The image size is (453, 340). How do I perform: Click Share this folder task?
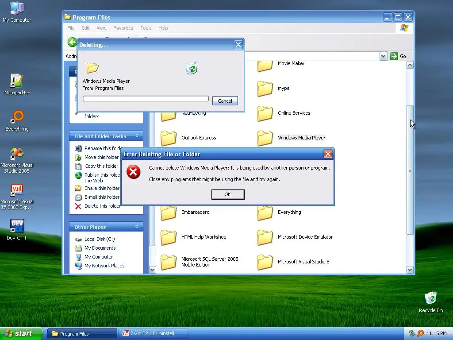(x=97, y=188)
